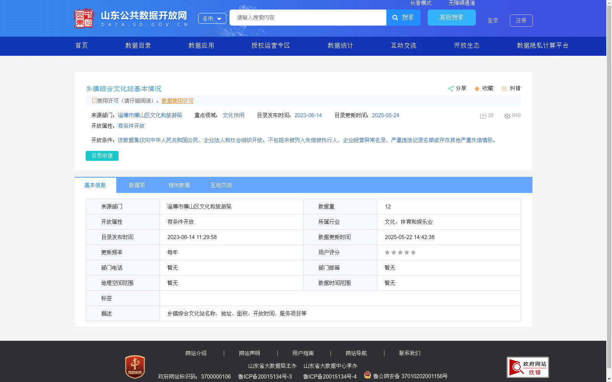
Task: Click the 文化休闲 domain link
Action: click(x=233, y=115)
